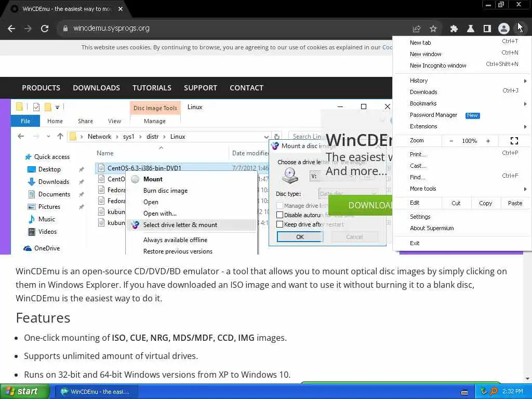This screenshot has height=399, width=532.
Task: Click the 2:32 PM system clock
Action: 513,392
